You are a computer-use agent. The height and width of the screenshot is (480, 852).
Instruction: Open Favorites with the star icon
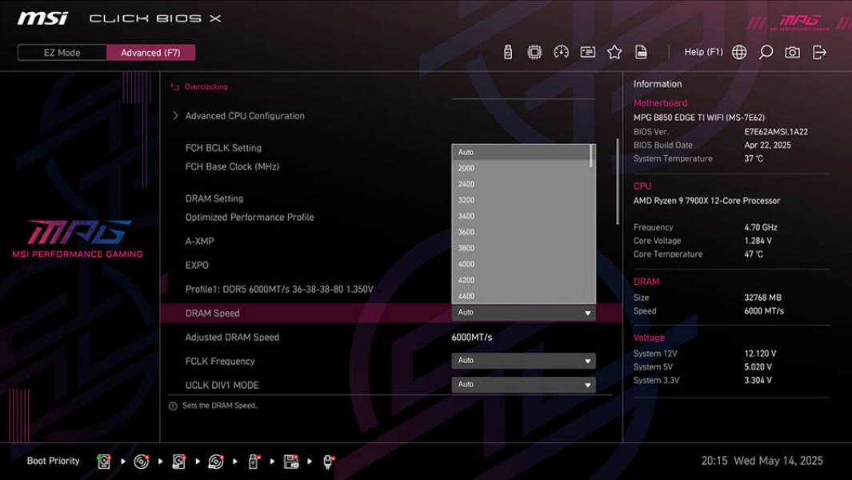pos(614,52)
